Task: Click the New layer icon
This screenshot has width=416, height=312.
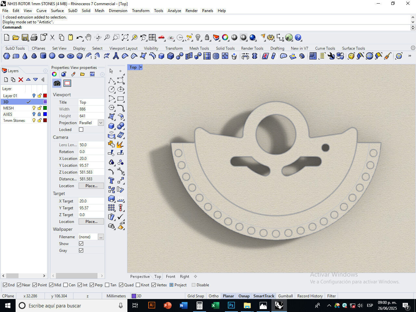Action: pos(6,80)
